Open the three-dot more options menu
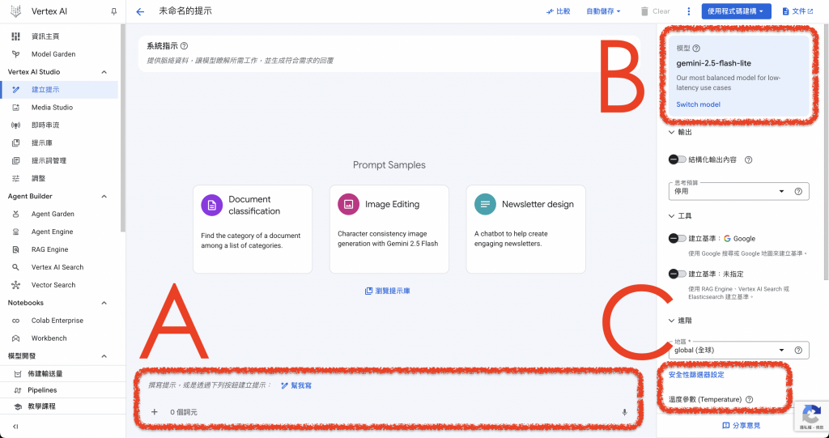829x438 pixels. tap(688, 11)
